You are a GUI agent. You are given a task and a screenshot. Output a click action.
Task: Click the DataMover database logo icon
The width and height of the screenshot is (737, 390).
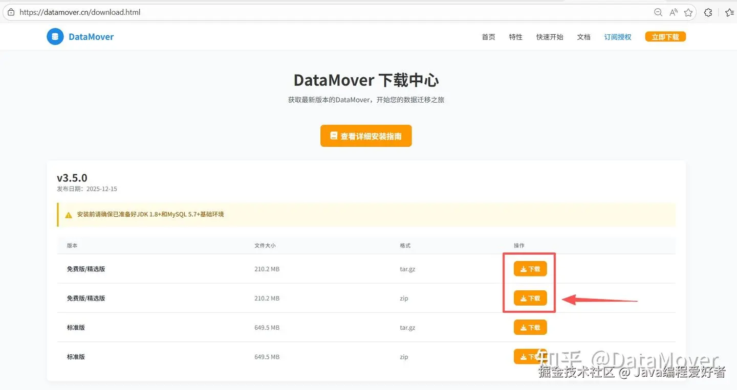55,37
